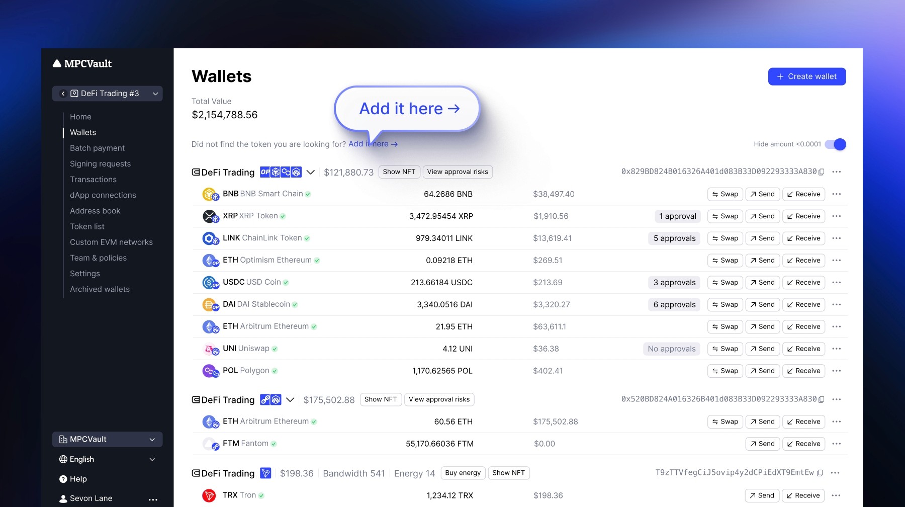Image resolution: width=905 pixels, height=507 pixels.
Task: Go to Signing requests page
Action: pos(100,163)
